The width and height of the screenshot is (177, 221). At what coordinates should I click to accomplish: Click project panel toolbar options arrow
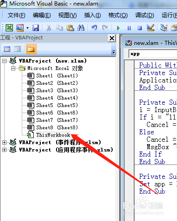pyautogui.click(x=114, y=52)
